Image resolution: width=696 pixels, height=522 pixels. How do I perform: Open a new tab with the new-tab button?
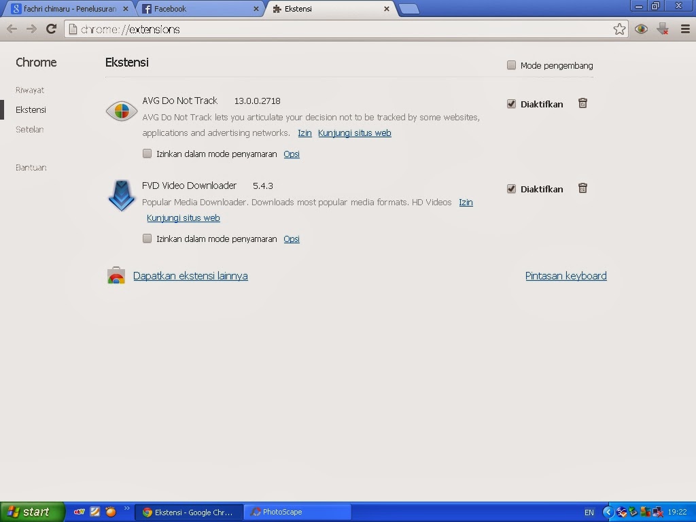[x=408, y=9]
